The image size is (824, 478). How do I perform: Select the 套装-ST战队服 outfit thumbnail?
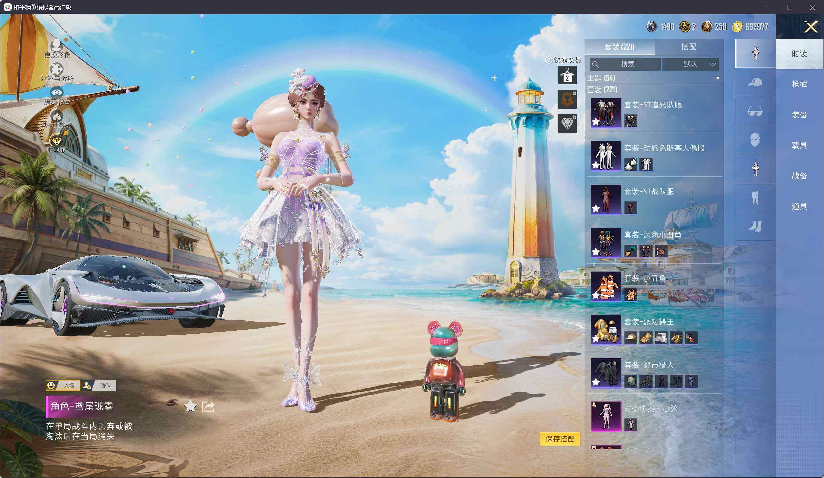606,199
